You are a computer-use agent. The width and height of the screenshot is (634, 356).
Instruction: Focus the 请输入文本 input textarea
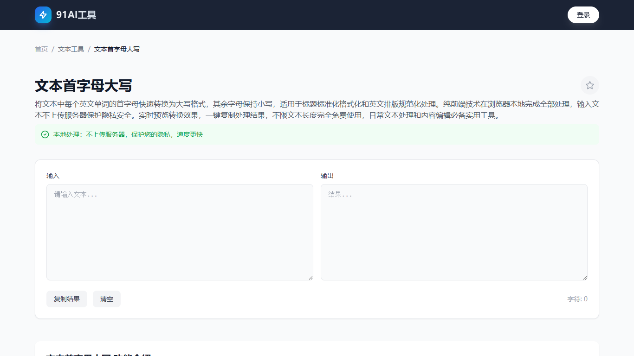click(x=180, y=232)
